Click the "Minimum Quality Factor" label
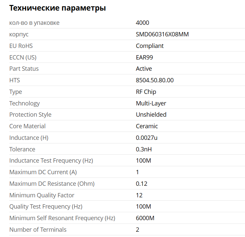 (x=42, y=195)
